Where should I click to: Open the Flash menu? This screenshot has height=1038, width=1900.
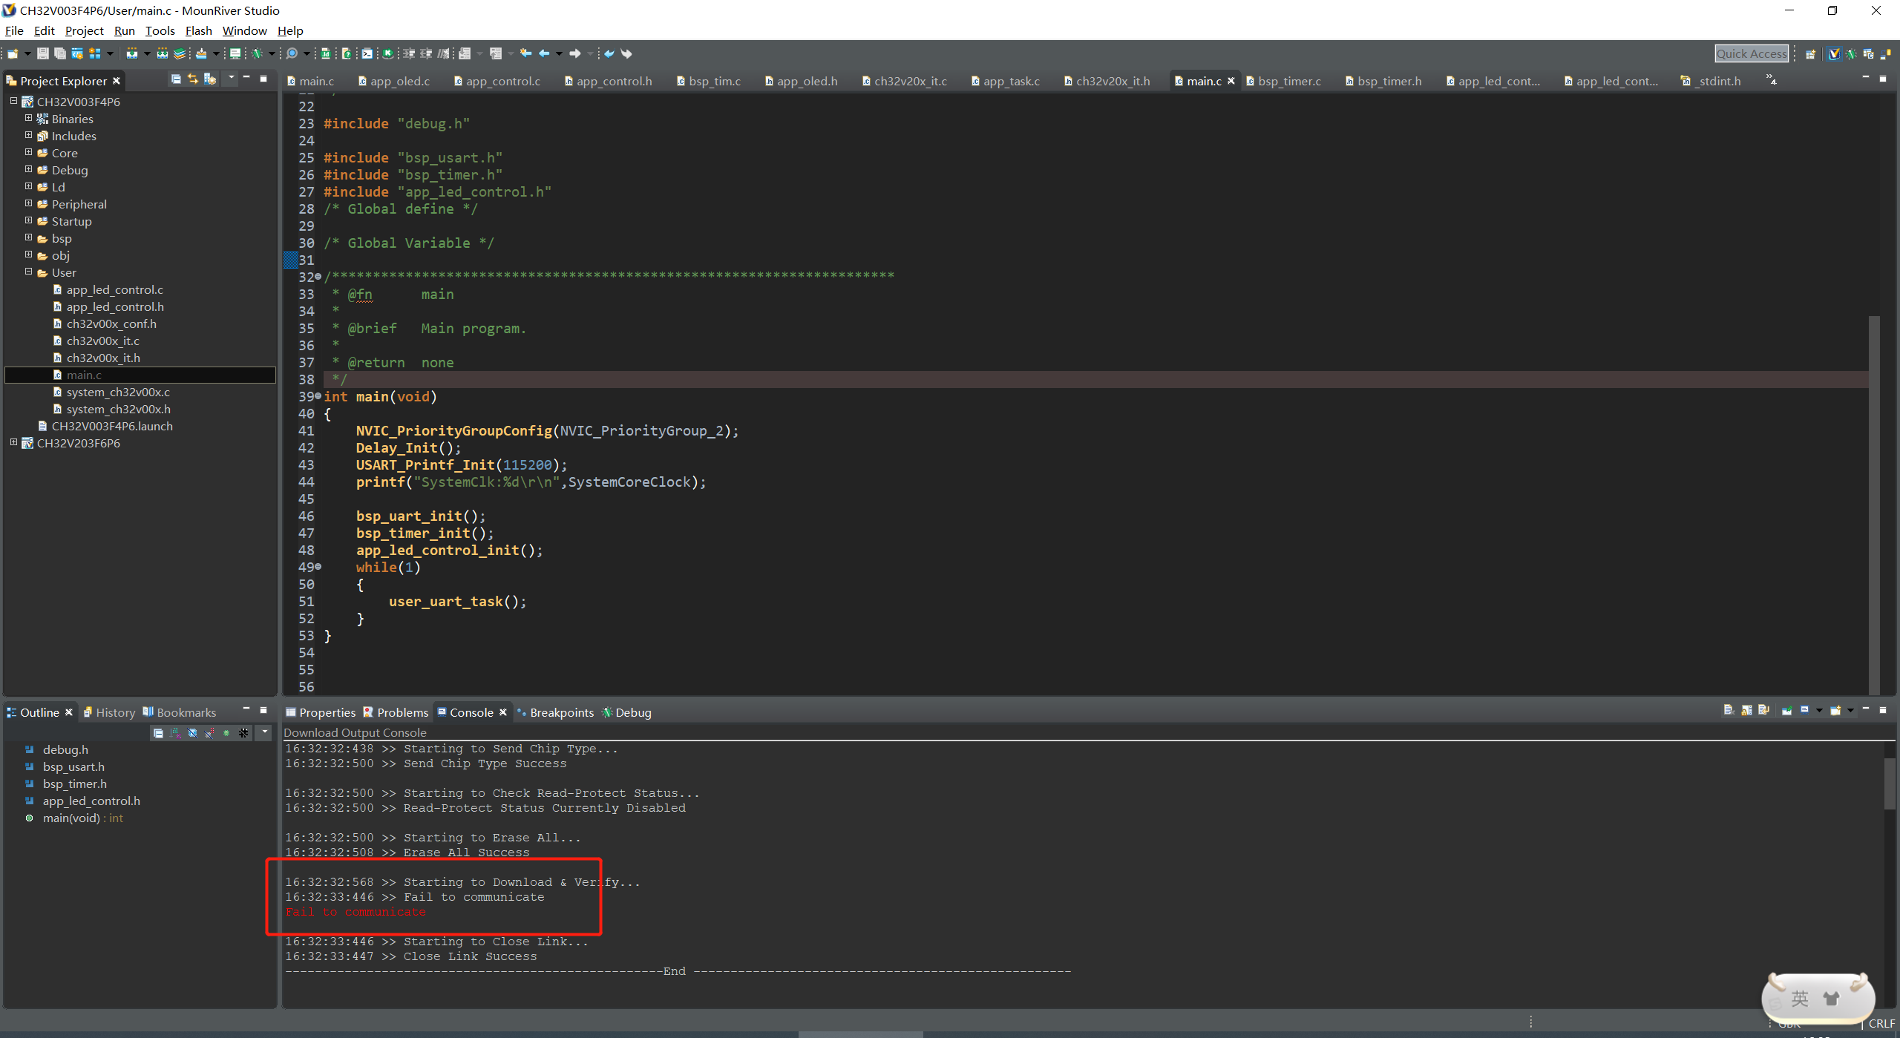pos(198,30)
